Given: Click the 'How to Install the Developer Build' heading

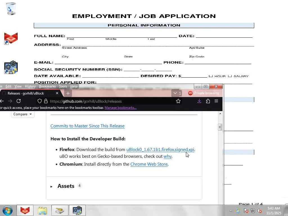Looking at the screenshot, I should pos(88,139).
